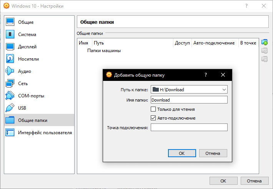The image size is (273, 189).
Task: Click help question mark in settings window title
Action: coord(246,6)
